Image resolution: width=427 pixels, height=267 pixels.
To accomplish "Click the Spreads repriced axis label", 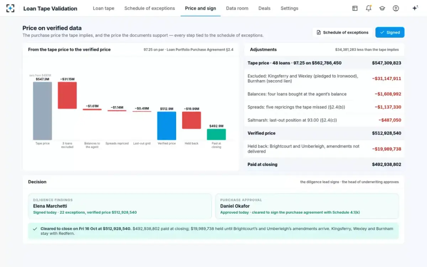I will point(117,143).
